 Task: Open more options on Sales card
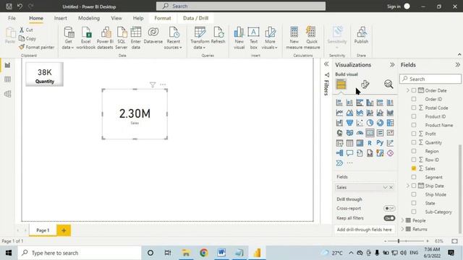[163, 84]
